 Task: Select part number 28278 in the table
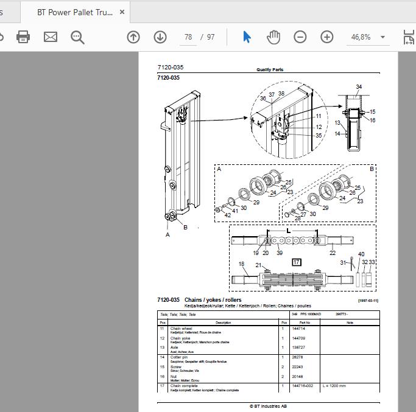297,357
